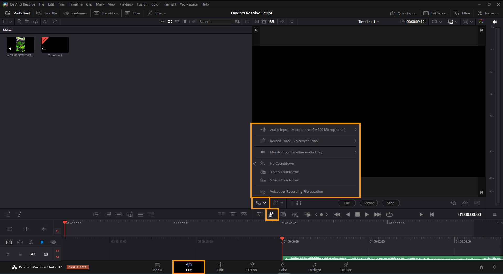Open the Keyframes panel
Image resolution: width=503 pixels, height=274 pixels.
pyautogui.click(x=75, y=13)
